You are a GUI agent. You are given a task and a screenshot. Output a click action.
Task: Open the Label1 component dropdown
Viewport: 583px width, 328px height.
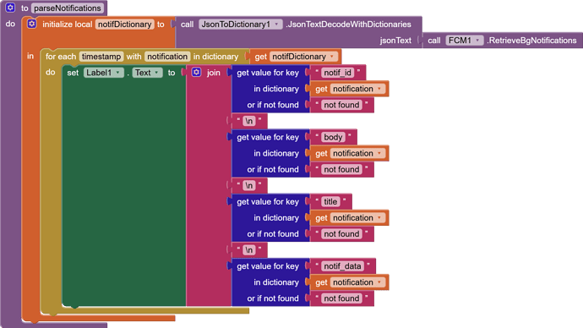[117, 73]
